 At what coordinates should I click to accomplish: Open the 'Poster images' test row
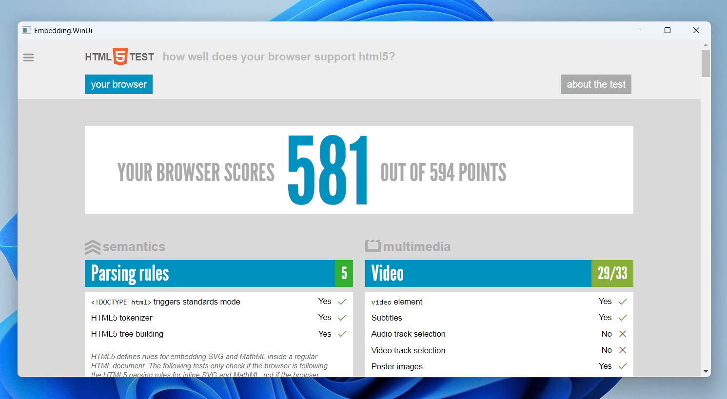point(499,366)
